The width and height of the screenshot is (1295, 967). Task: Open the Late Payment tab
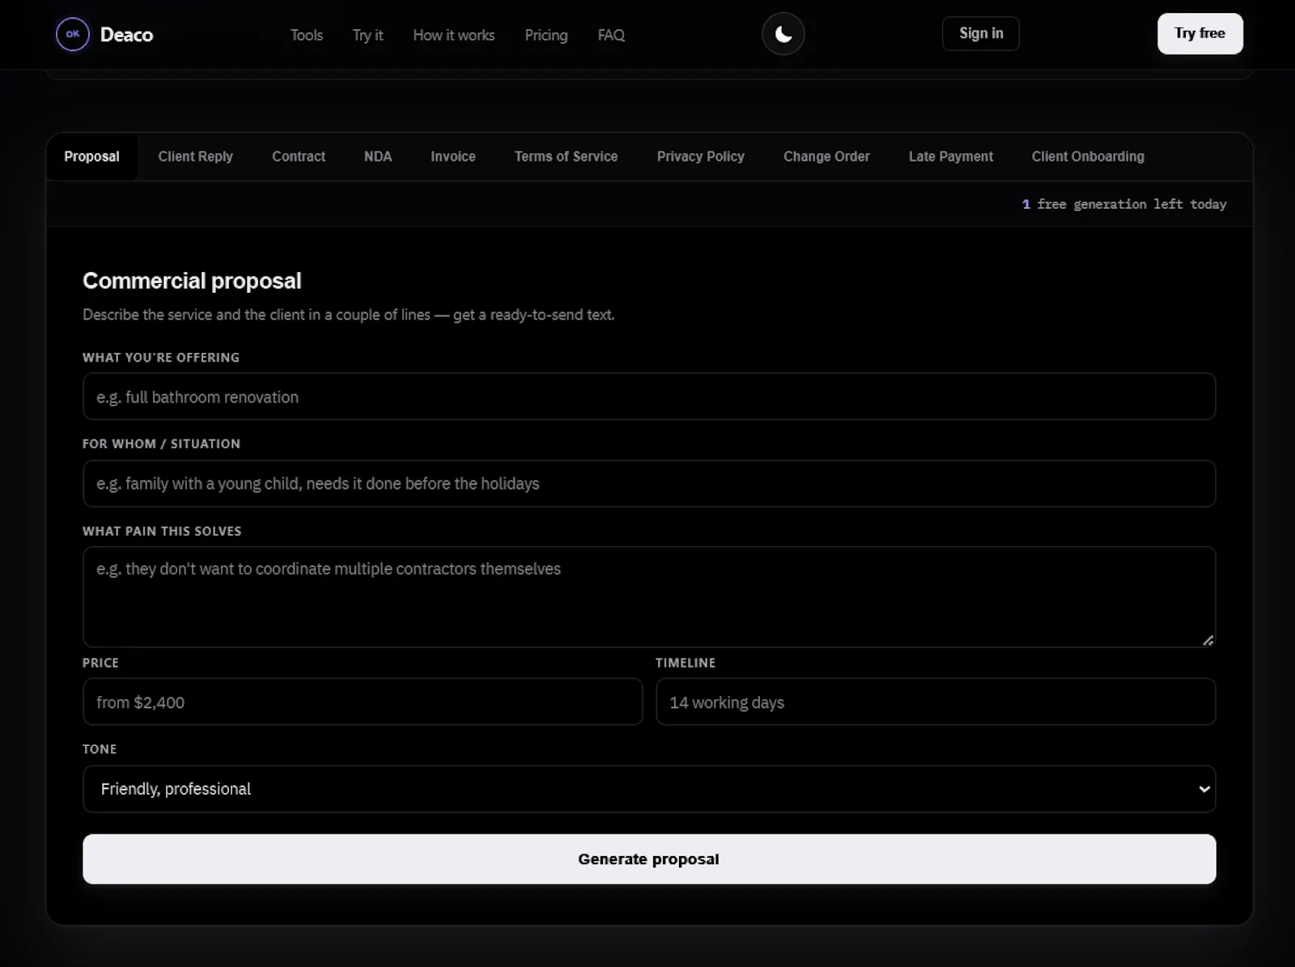click(950, 156)
